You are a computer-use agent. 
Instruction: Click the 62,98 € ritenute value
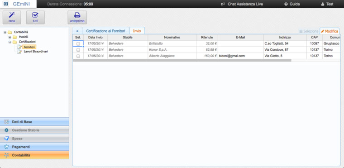(x=211, y=50)
